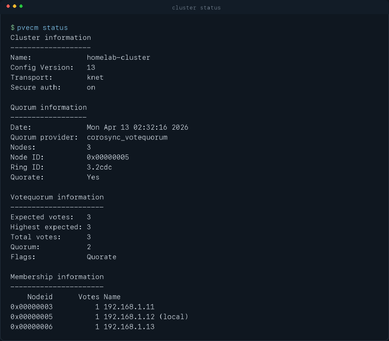Click the provider 'corosync_votequorum'
Image resolution: width=389 pixels, height=341 pixels.
click(x=127, y=137)
